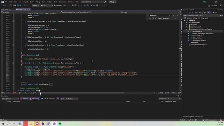Close the find box in the editor
The image size is (224, 126).
(x=178, y=15)
